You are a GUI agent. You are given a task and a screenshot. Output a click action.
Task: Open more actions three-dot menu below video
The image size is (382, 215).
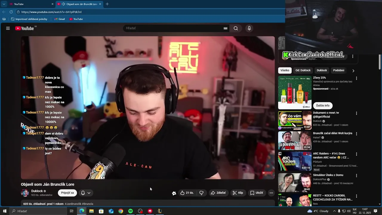271,193
